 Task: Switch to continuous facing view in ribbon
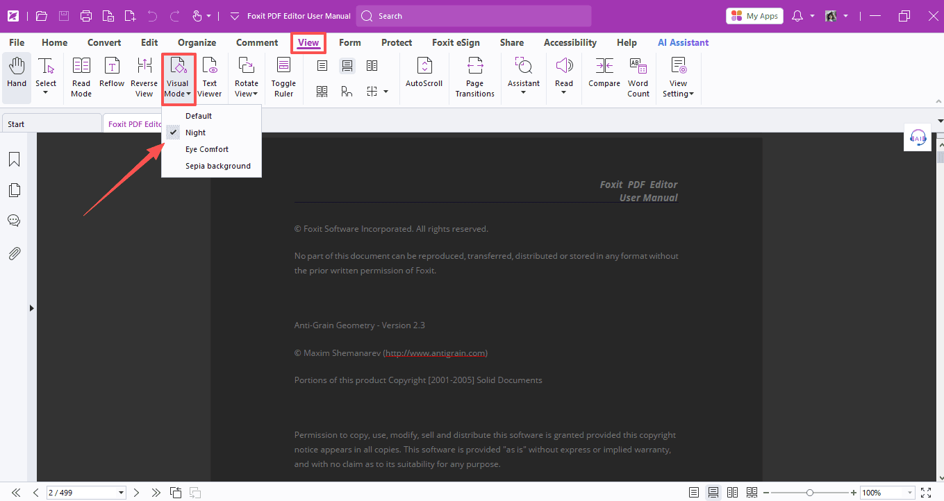click(322, 91)
